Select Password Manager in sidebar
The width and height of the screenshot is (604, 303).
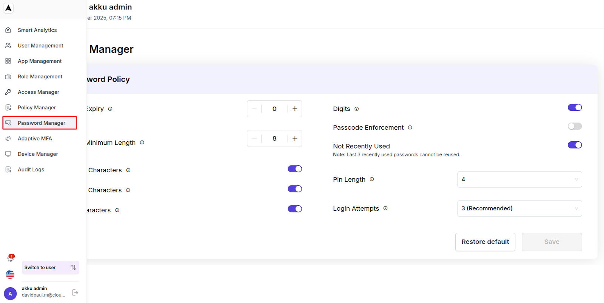(x=40, y=123)
